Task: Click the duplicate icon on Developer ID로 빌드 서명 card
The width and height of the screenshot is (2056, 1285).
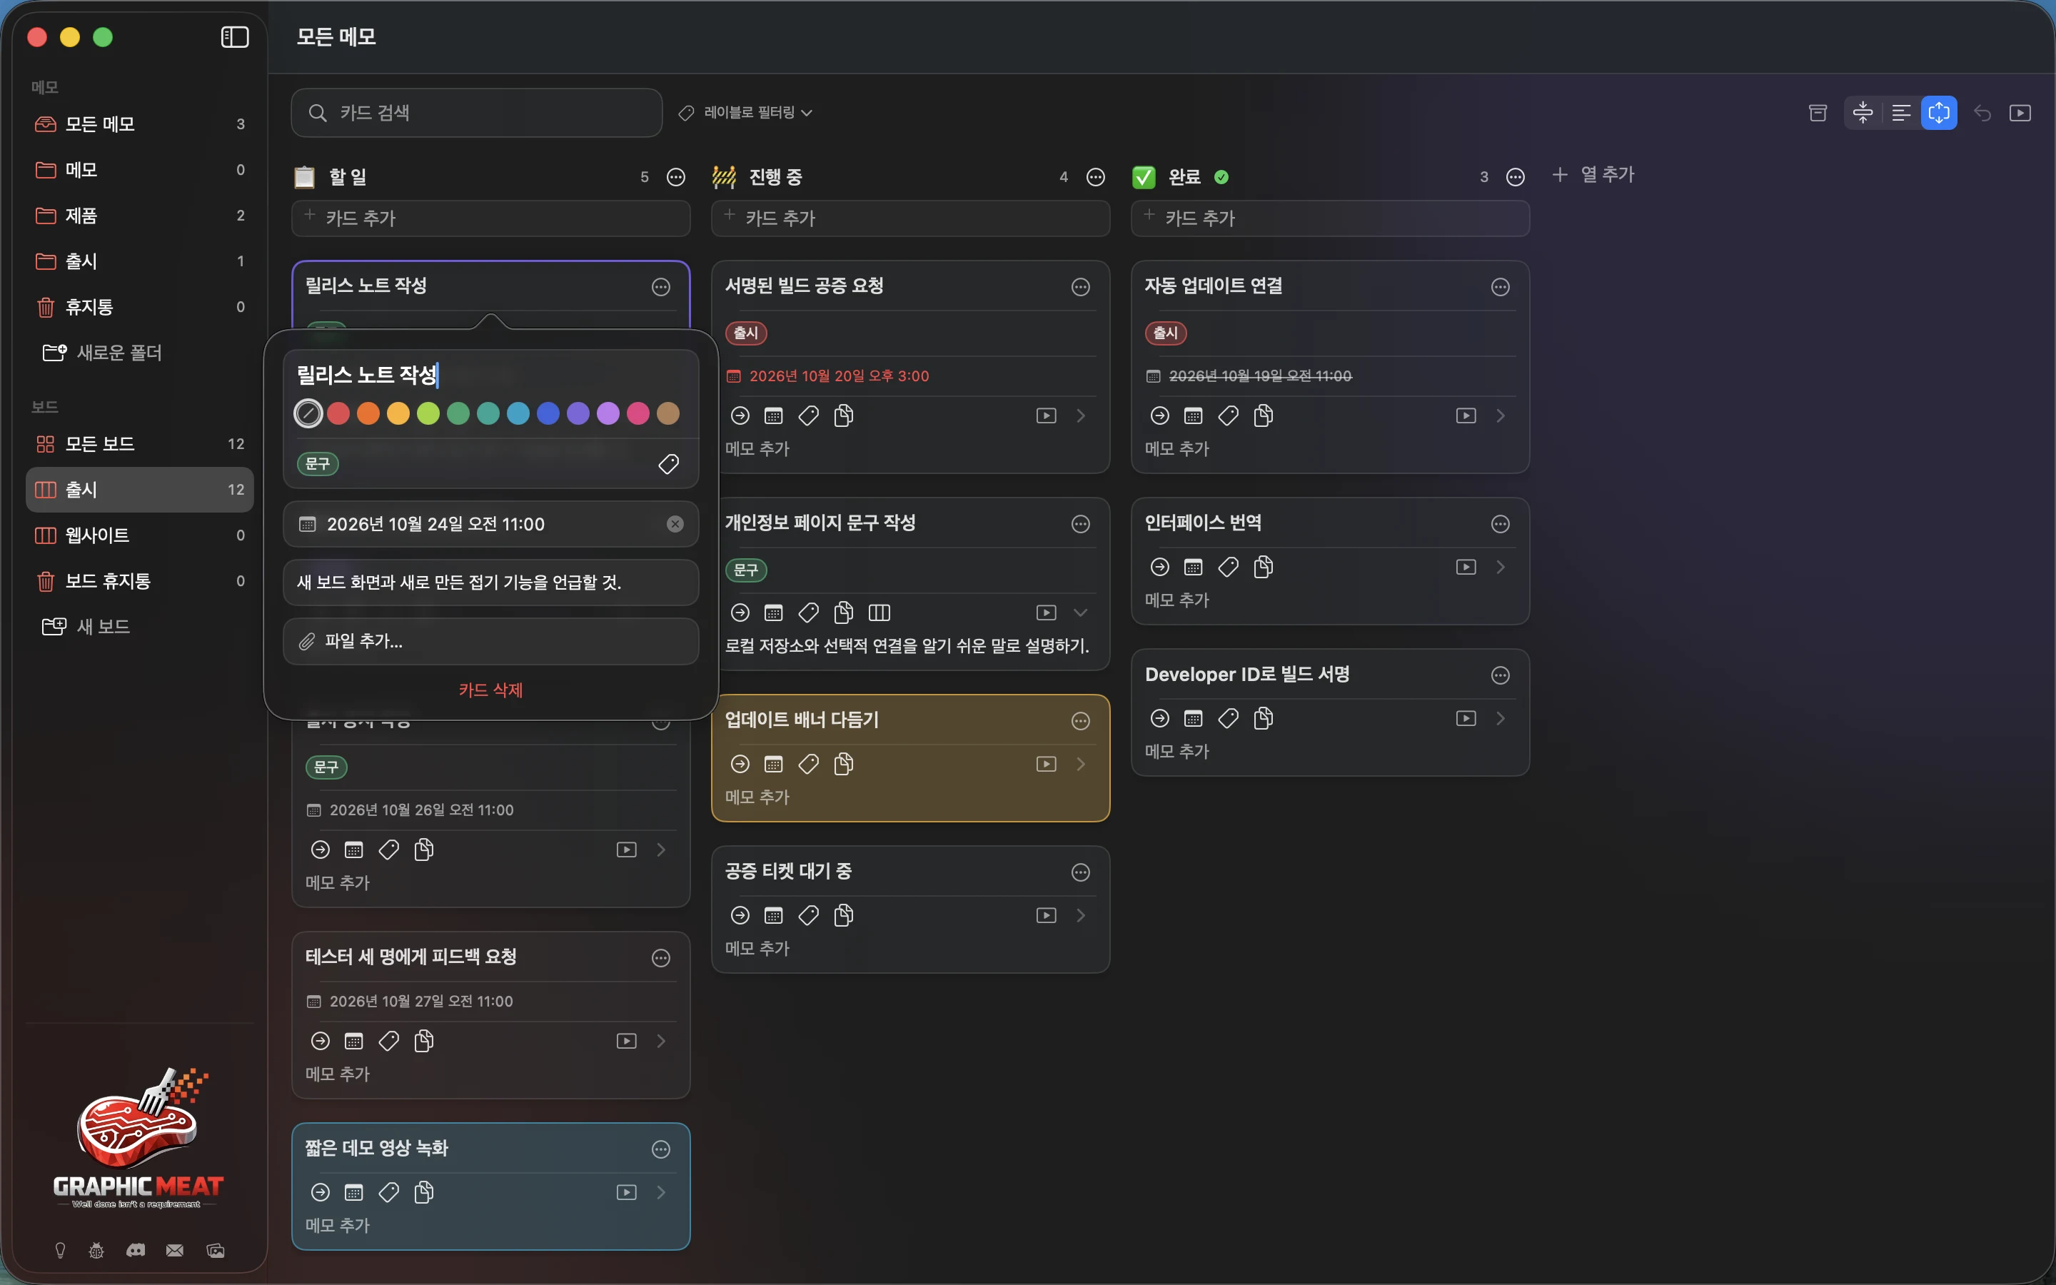Action: coord(1262,718)
